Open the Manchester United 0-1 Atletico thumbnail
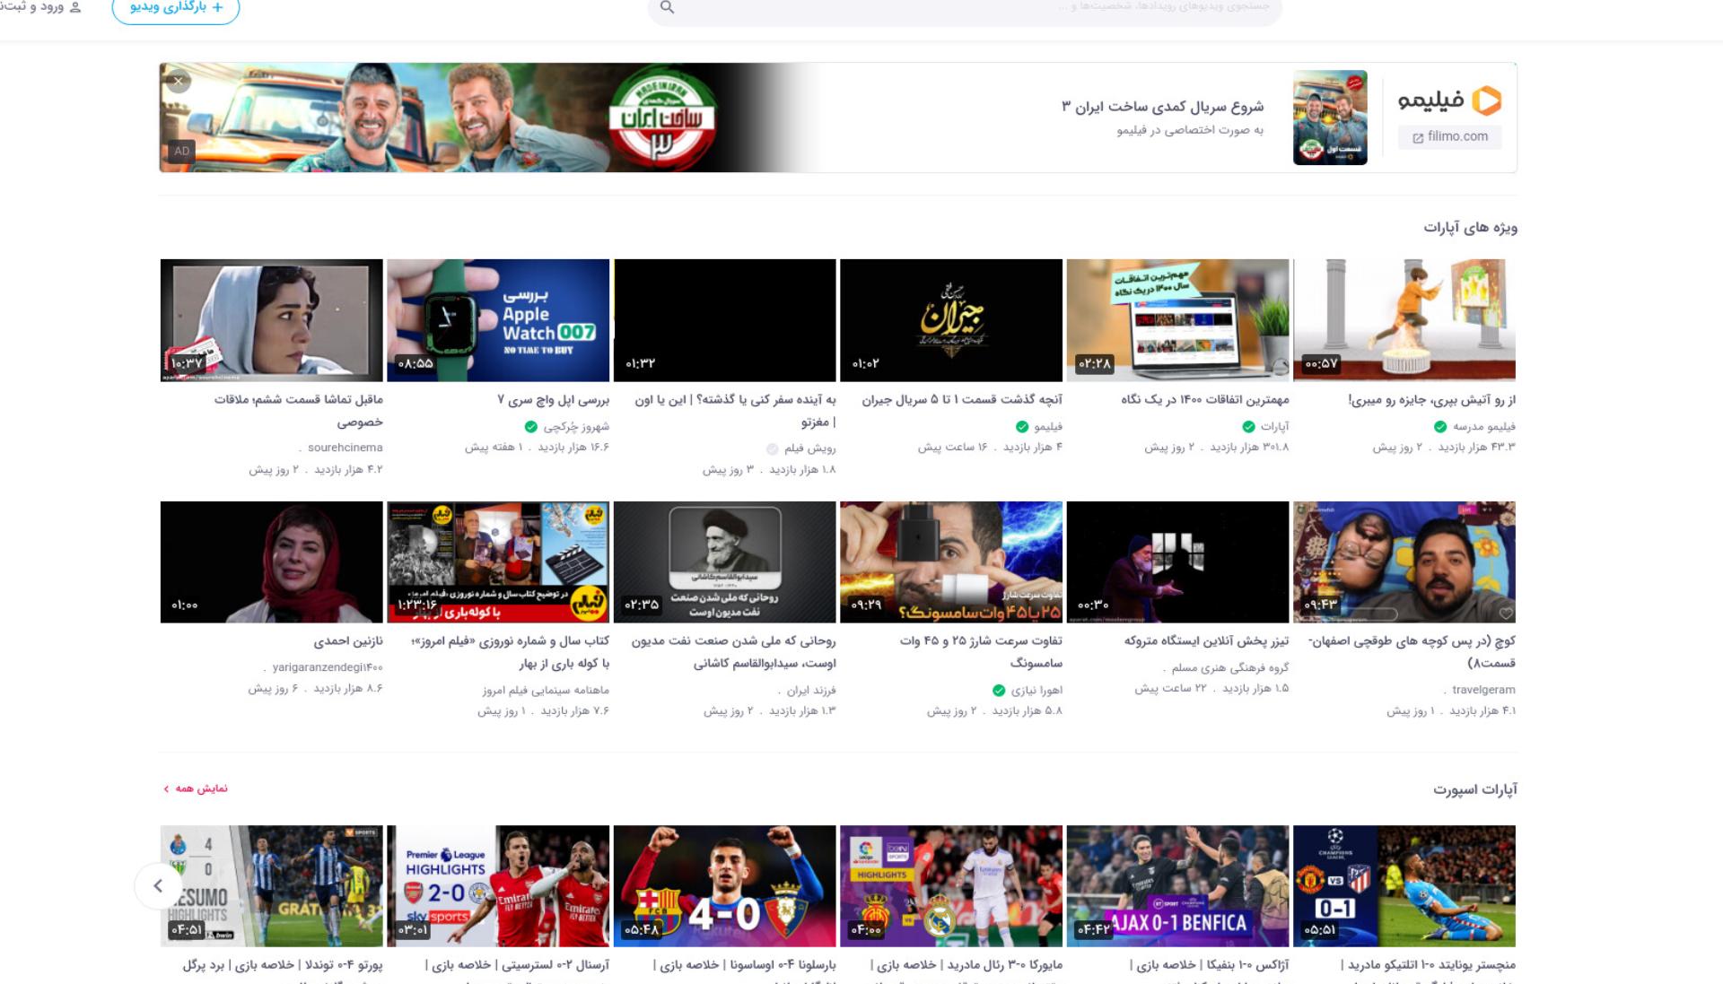This screenshot has height=984, width=1723. point(1404,886)
